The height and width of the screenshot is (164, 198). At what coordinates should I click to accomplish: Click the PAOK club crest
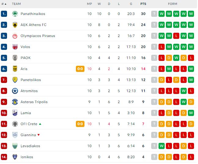point(15,58)
